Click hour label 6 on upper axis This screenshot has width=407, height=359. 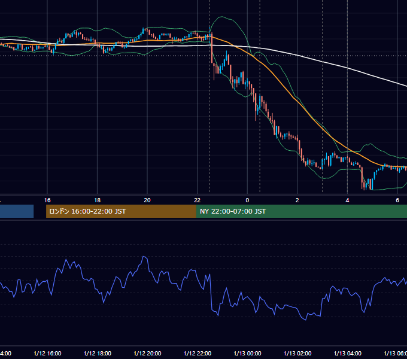[397, 200]
